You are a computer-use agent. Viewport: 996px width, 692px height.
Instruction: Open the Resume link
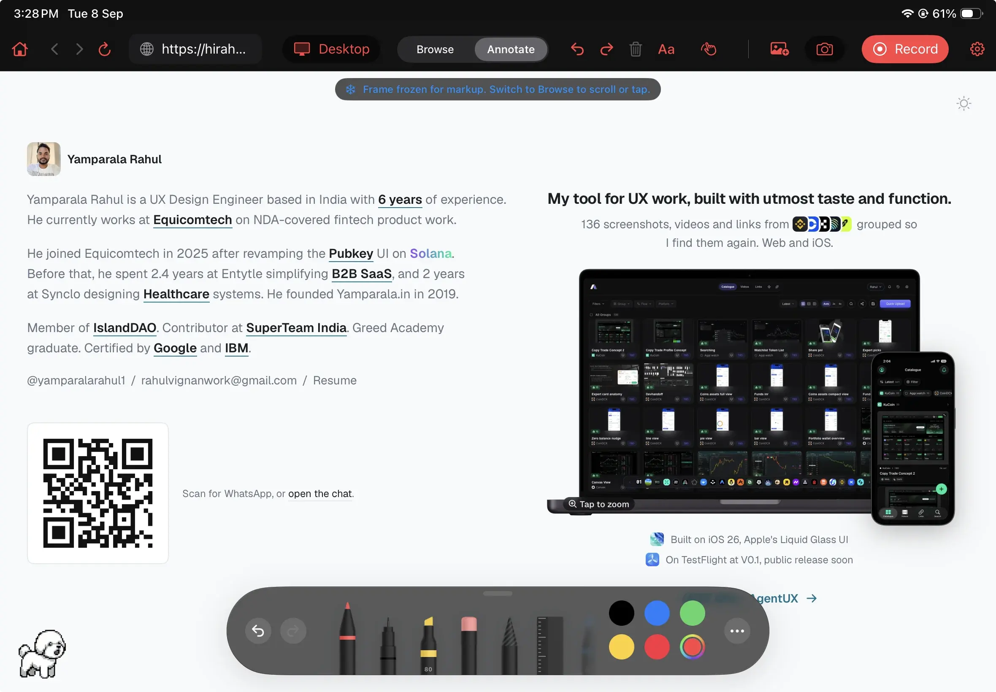[335, 380]
